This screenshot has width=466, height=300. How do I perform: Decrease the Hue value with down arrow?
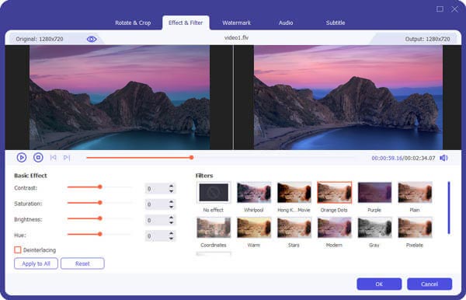pyautogui.click(x=171, y=239)
